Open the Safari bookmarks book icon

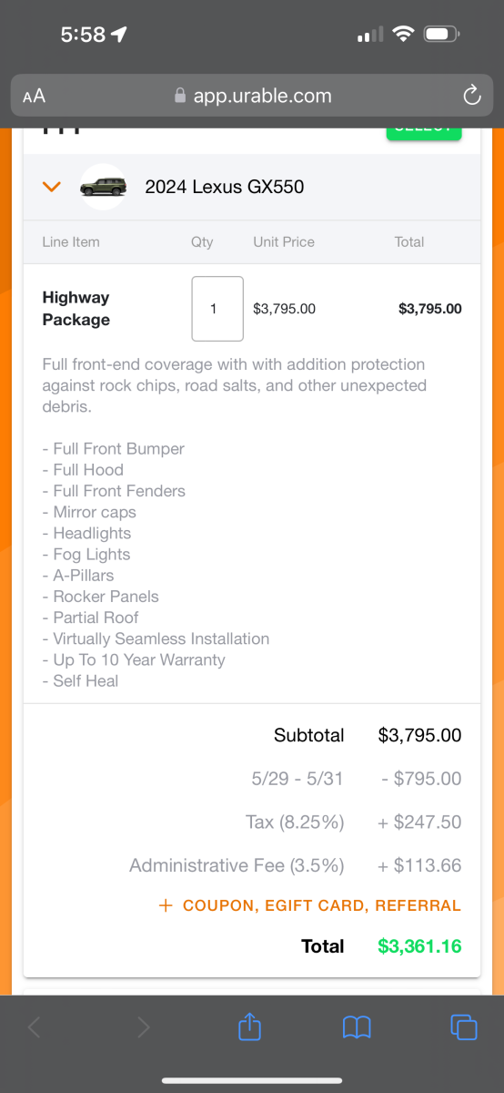tap(357, 1028)
